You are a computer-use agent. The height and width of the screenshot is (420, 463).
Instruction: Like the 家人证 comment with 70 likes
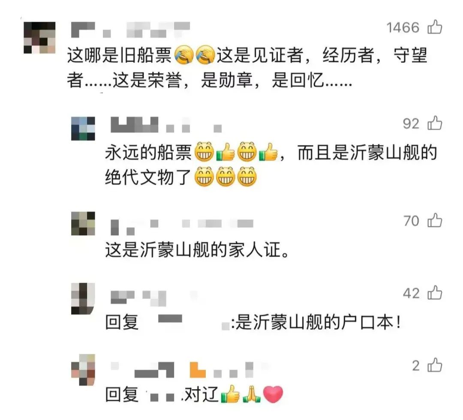pyautogui.click(x=435, y=220)
